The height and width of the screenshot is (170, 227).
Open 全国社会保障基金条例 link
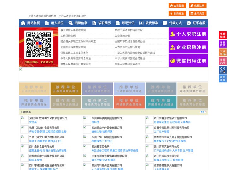(73, 47)
